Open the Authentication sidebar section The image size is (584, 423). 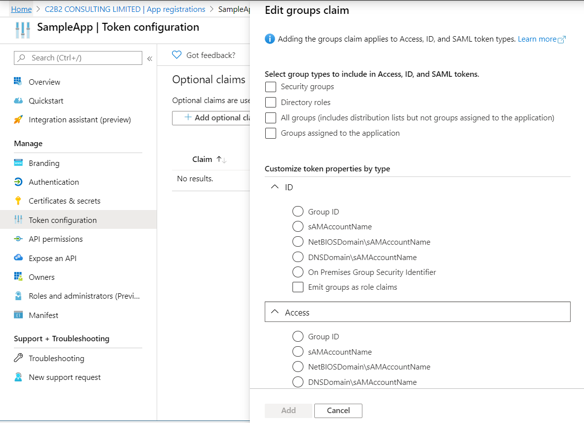point(51,182)
